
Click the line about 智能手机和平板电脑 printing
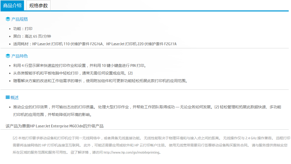tap(73, 73)
